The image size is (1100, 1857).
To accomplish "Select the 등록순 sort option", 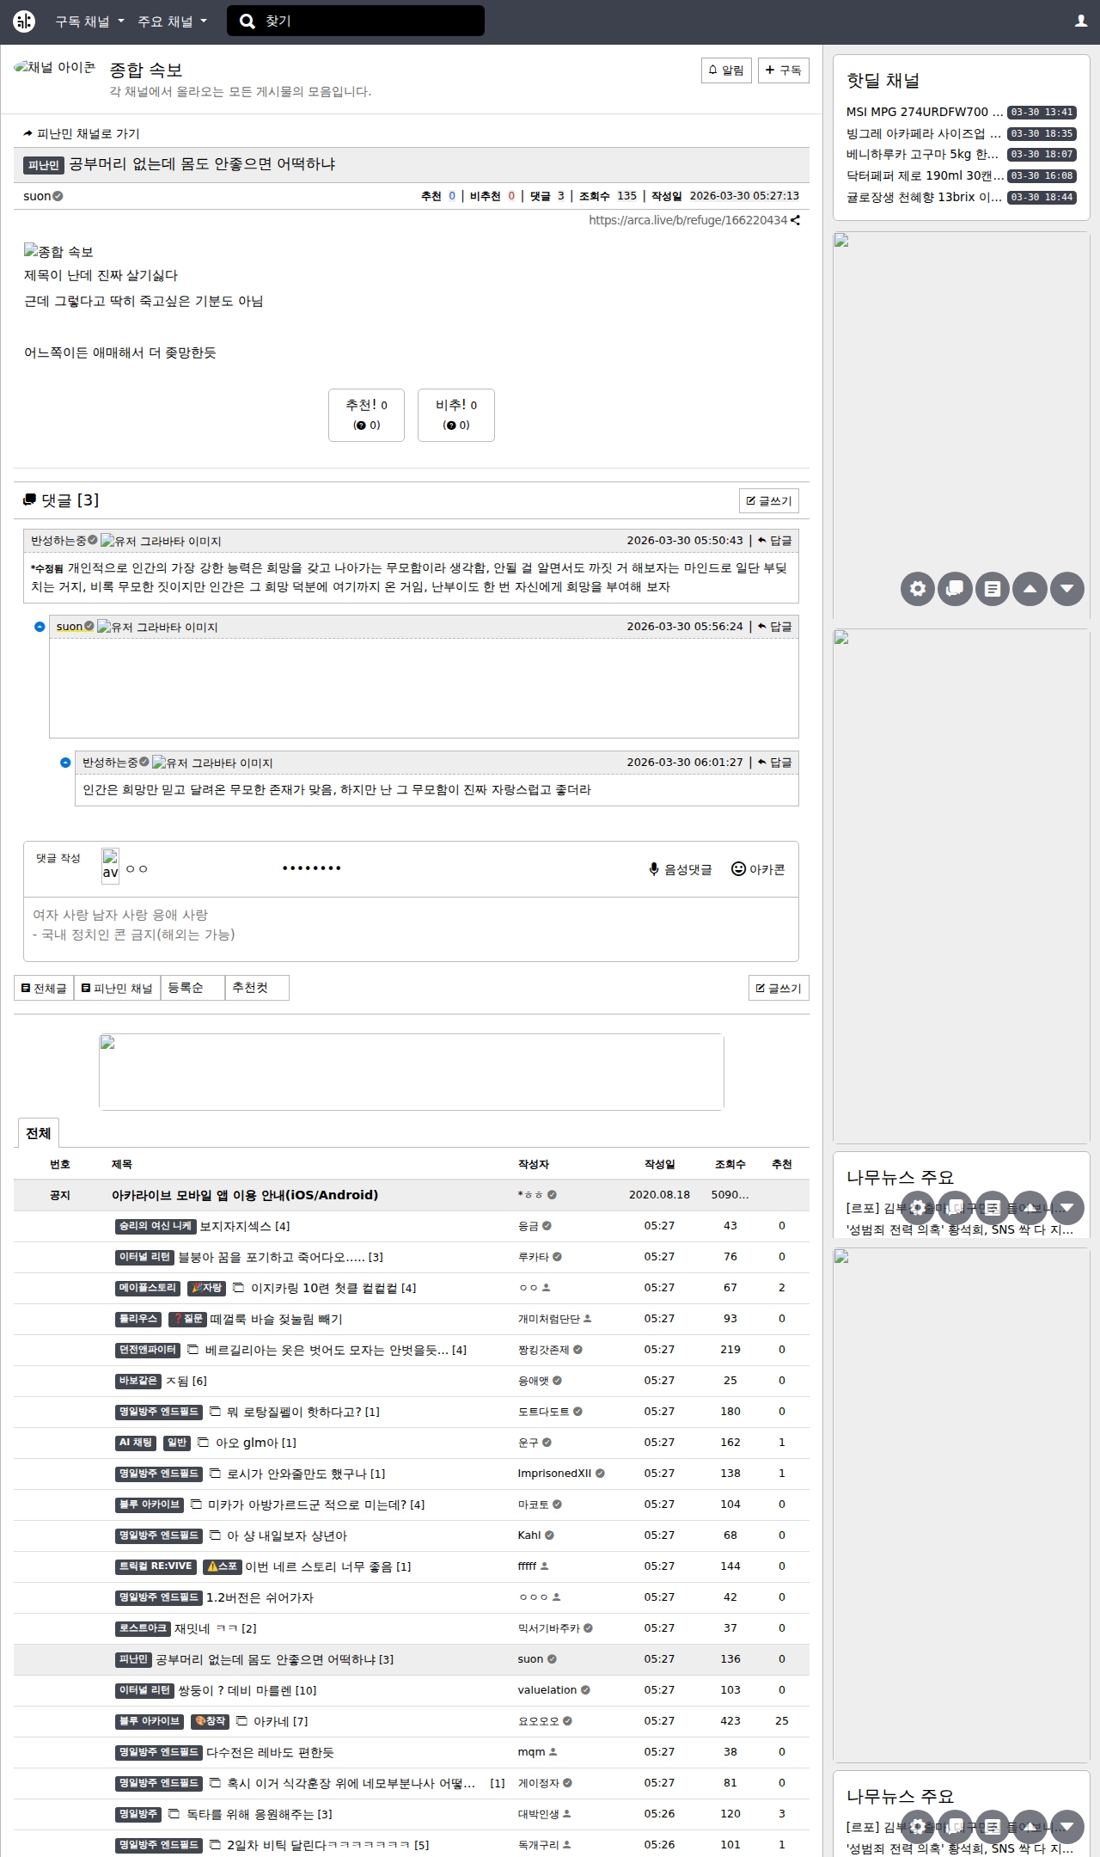I will coord(192,989).
